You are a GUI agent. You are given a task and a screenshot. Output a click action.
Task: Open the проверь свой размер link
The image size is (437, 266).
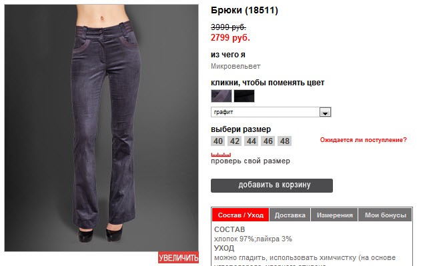coord(250,161)
